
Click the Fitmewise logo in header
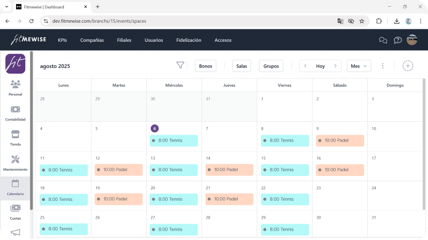coord(29,40)
